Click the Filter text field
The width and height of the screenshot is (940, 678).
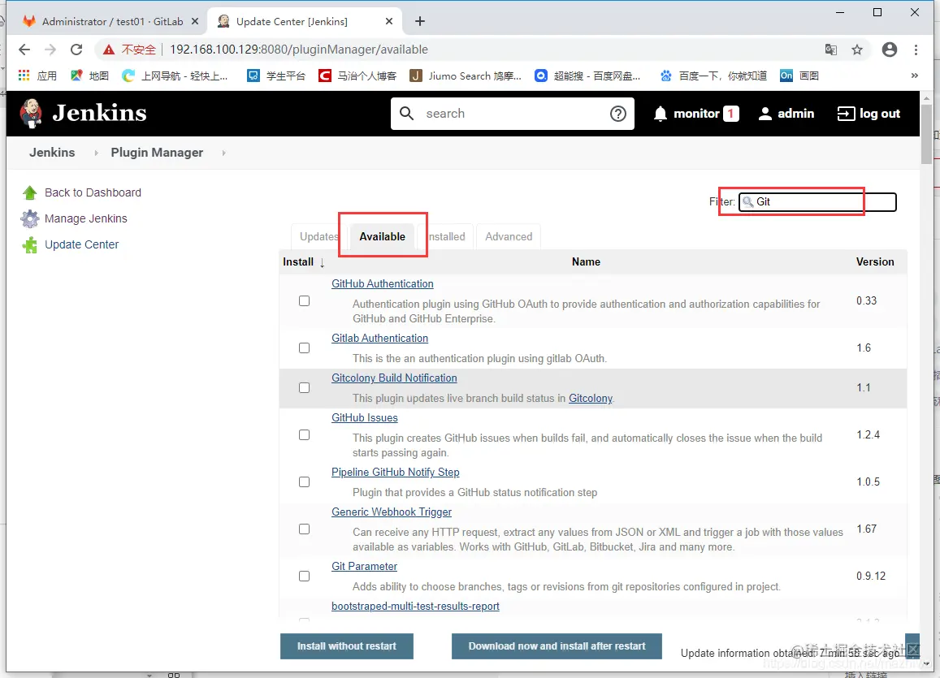tap(817, 202)
